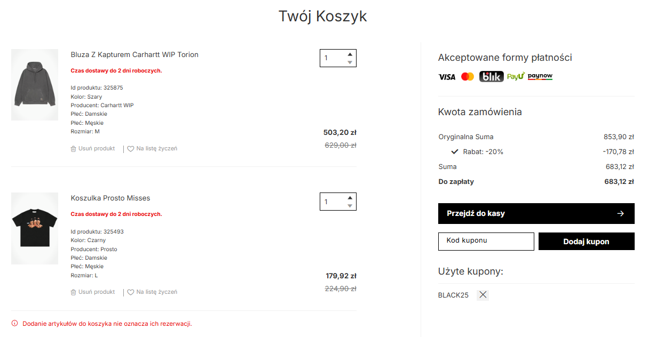Click the Visa payment logo
Image resolution: width=648 pixels, height=337 pixels.
[x=447, y=77]
